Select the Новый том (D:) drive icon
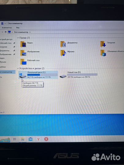 63,76
